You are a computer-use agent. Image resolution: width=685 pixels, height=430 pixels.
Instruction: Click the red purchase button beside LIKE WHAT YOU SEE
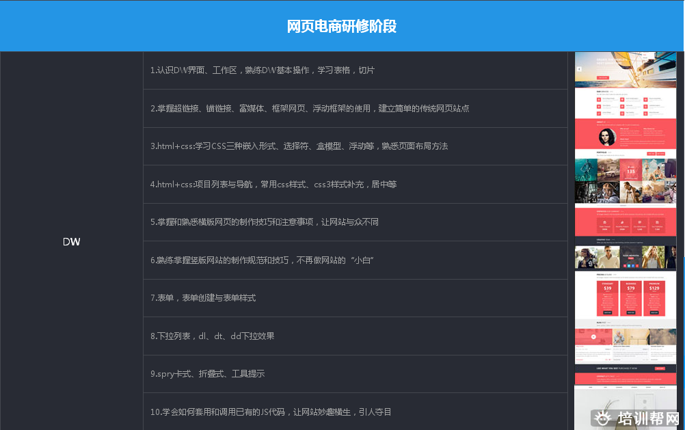pos(660,367)
